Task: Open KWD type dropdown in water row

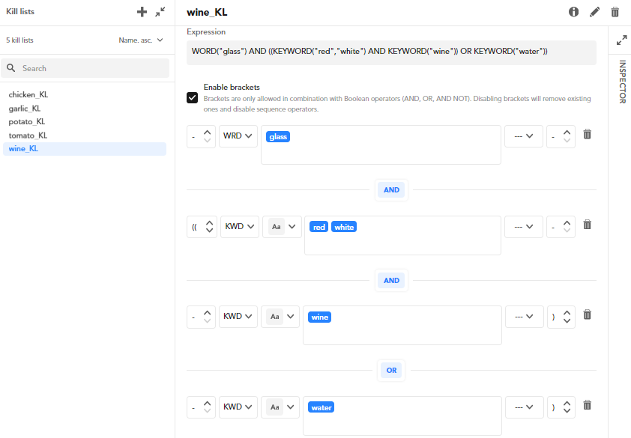Action: [238, 407]
